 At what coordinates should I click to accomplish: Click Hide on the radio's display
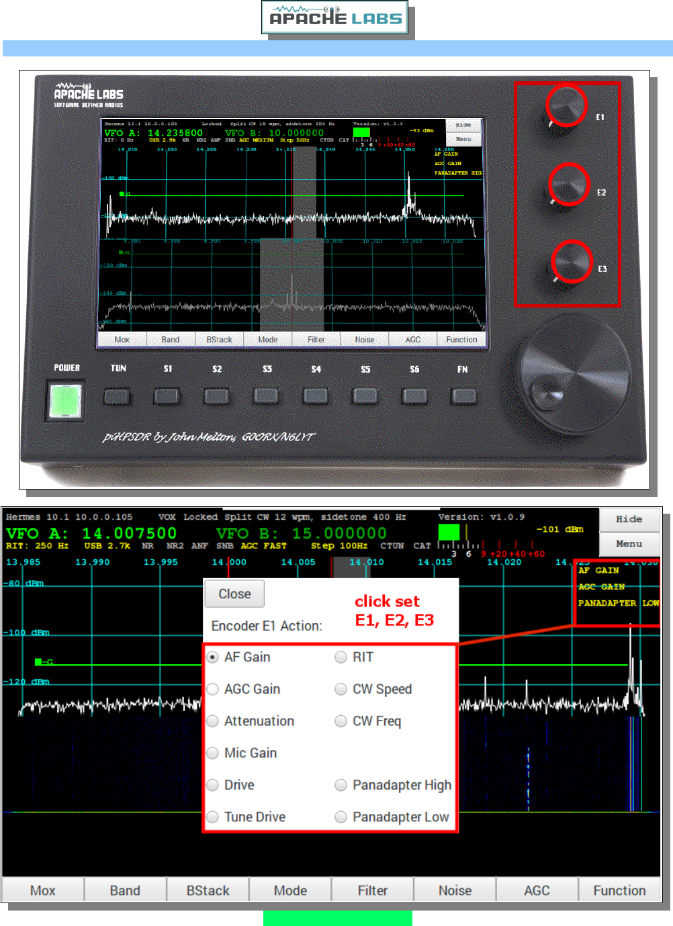pyautogui.click(x=463, y=125)
